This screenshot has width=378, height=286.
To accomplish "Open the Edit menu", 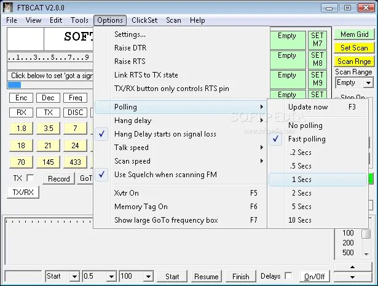I will (56, 20).
